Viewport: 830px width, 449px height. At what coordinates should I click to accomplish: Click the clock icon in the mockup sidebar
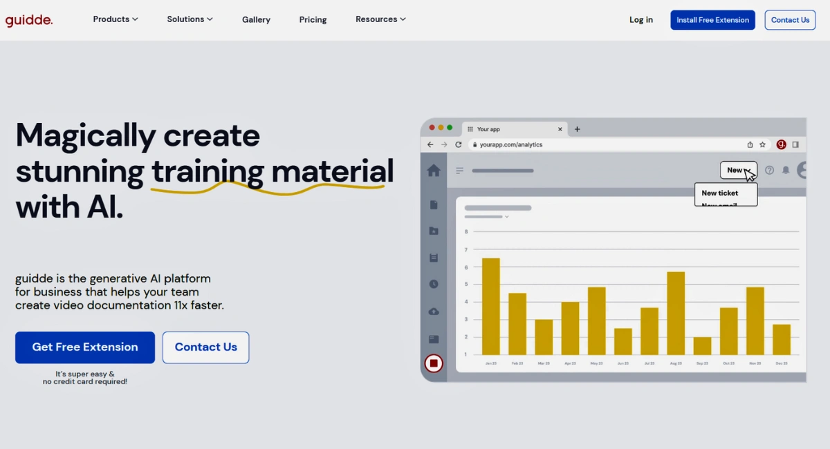tap(434, 284)
